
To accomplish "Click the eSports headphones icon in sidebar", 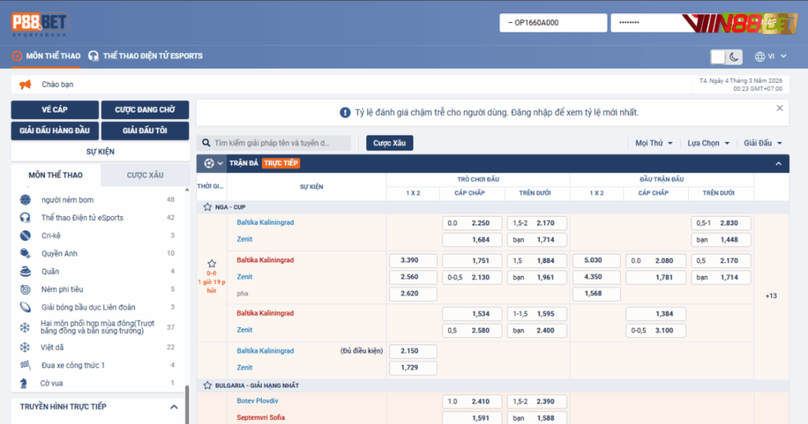I will pyautogui.click(x=25, y=218).
